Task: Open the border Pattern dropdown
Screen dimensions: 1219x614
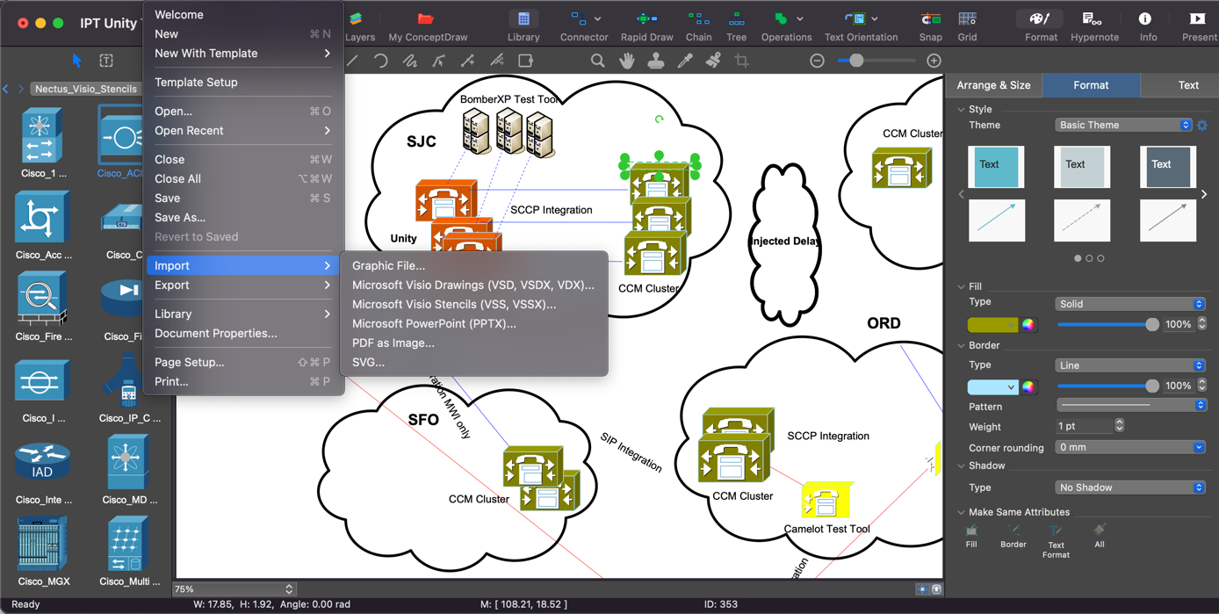Action: pos(1131,405)
